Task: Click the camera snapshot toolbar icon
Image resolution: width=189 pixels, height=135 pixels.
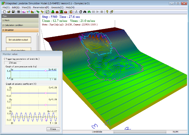Action: coord(70,12)
